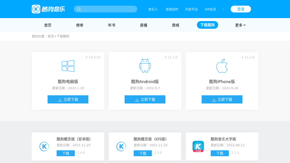290x163 pixels.
Task: Expand the 更多 dropdown
Action: click(x=240, y=25)
